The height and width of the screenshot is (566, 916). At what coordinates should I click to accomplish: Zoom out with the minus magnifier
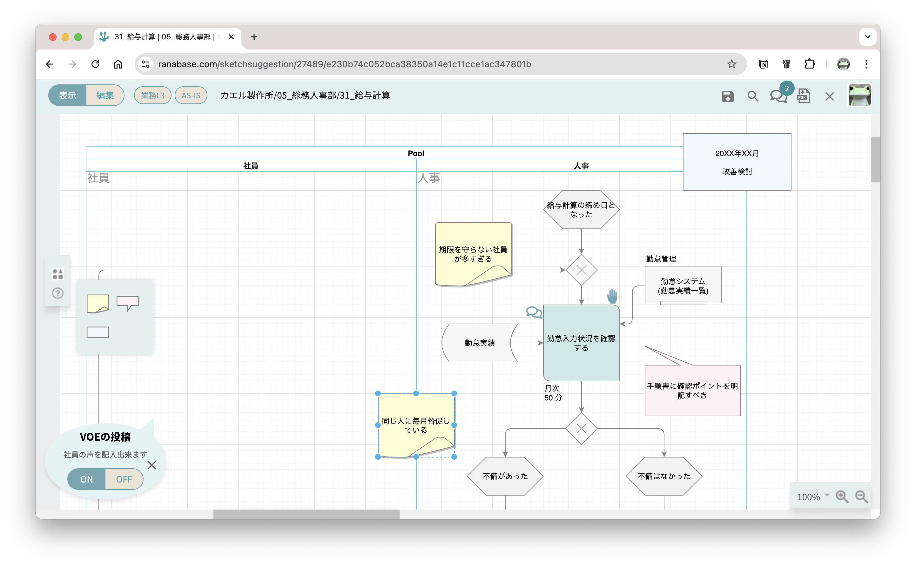click(x=861, y=497)
